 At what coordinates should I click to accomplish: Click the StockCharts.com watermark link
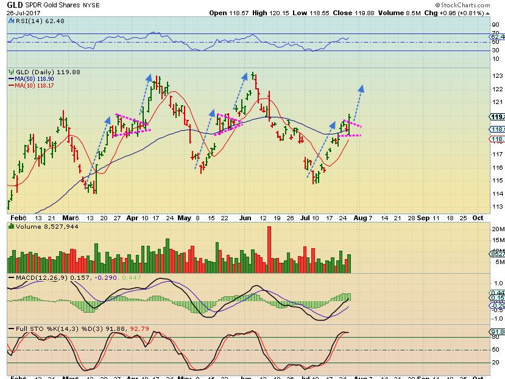tap(465, 5)
